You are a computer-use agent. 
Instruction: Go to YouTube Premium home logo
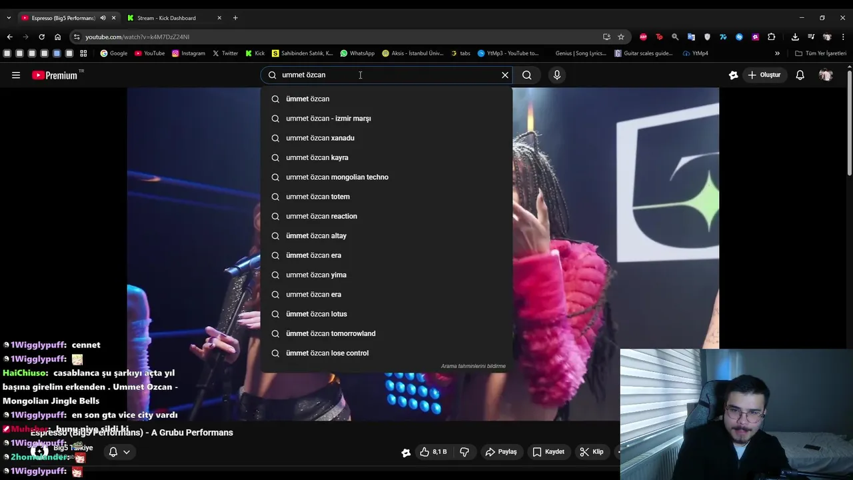click(56, 75)
